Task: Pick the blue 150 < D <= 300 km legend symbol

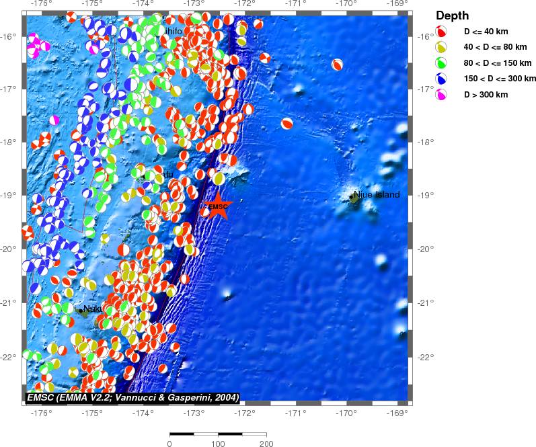Action: click(441, 79)
